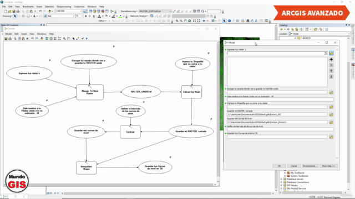355x199 pixels.
Task: Click Cancel in the Model dialog
Action: tap(294, 166)
